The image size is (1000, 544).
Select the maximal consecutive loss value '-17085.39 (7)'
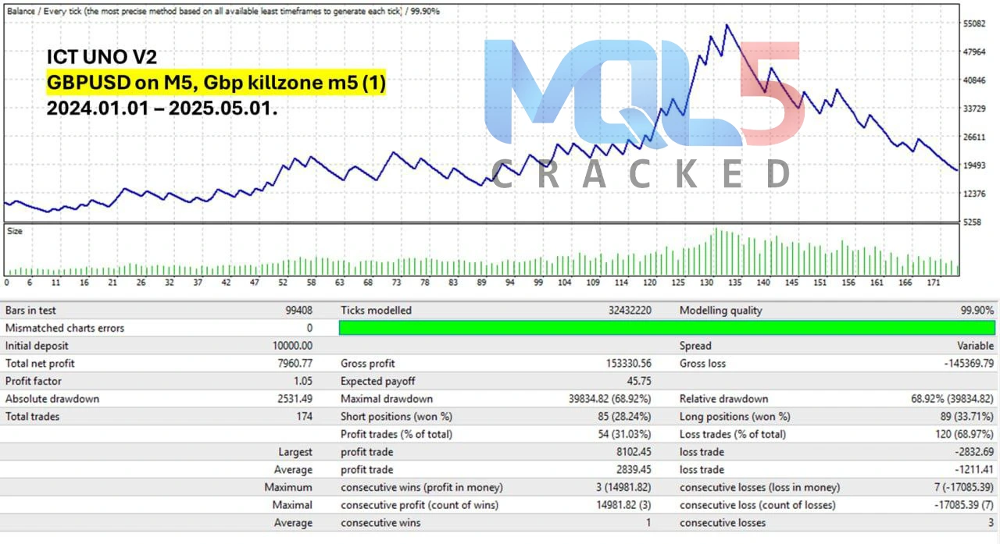[x=963, y=505]
